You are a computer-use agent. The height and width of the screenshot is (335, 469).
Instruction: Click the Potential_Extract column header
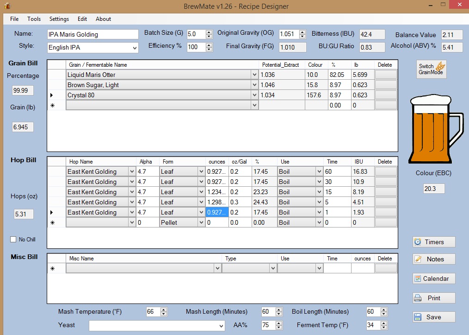pos(282,65)
